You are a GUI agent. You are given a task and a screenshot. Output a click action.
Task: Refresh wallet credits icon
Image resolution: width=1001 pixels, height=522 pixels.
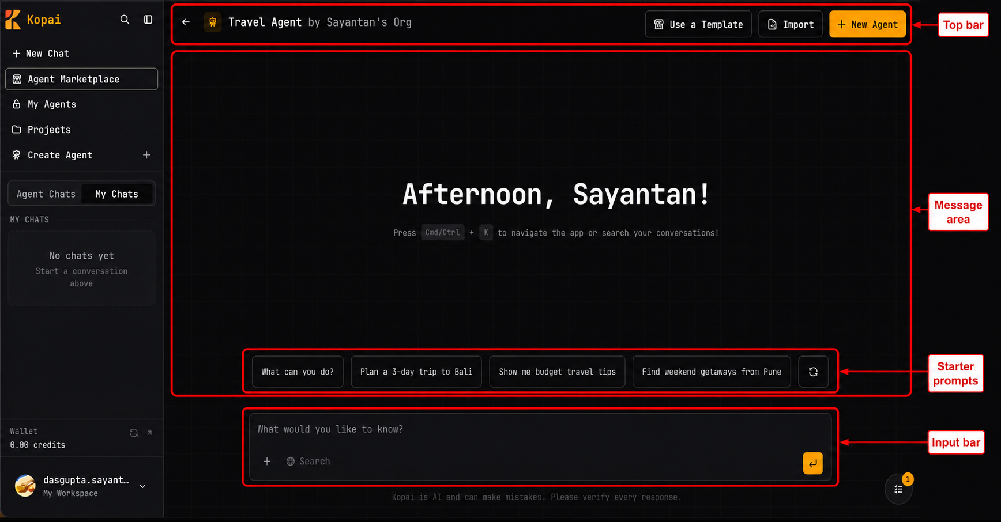tap(134, 433)
